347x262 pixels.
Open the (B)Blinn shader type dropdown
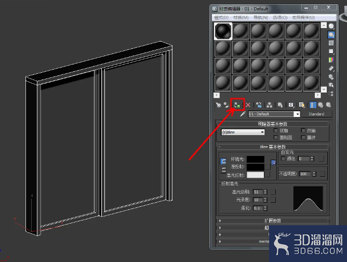click(x=243, y=132)
